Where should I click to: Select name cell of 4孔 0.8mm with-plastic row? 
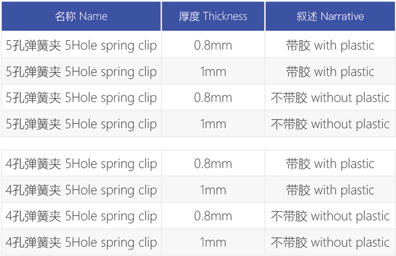coord(81,163)
